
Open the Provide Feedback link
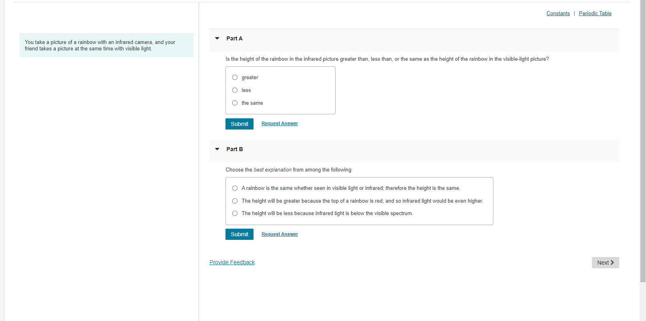tap(232, 262)
